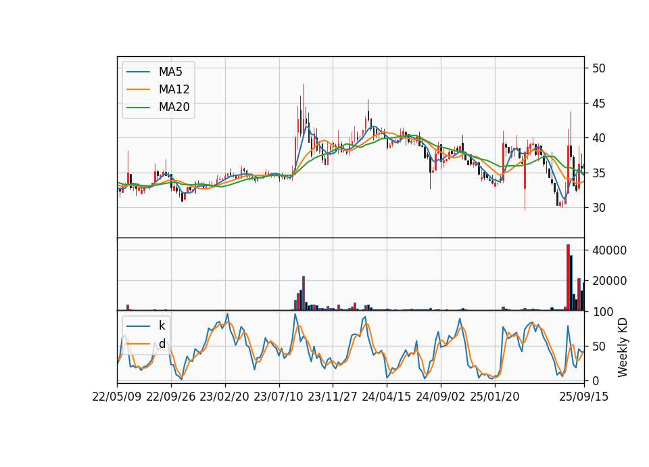The width and height of the screenshot is (649, 467).
Task: Click the 22/05/09 date tick label
Action: click(x=117, y=397)
